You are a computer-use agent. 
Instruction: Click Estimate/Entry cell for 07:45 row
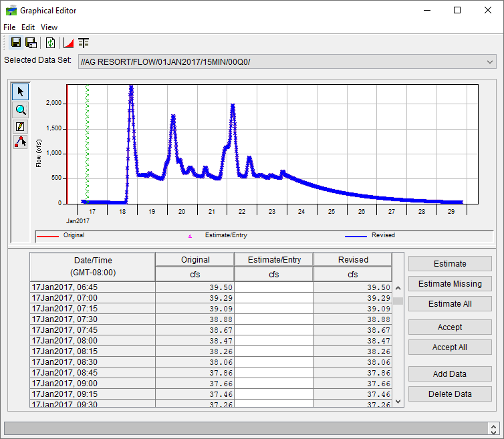point(273,329)
